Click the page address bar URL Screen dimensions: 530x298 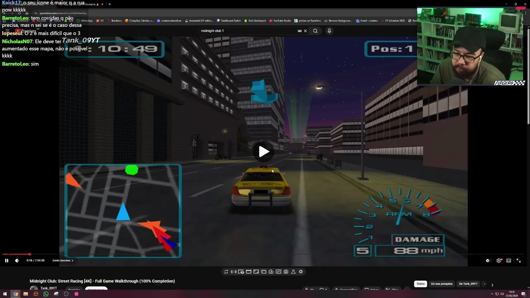tap(63, 13)
